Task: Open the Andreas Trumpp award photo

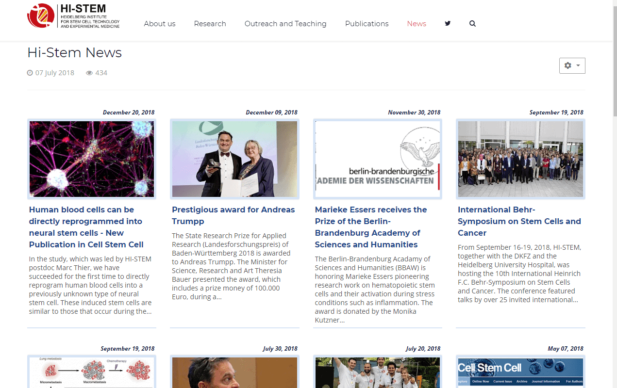Action: tap(234, 159)
